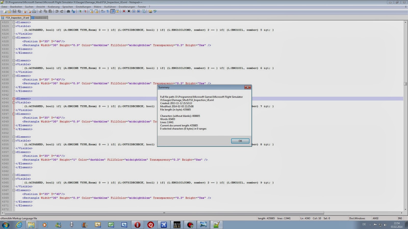Open the Windows Start button
Image resolution: width=408 pixels, height=229 pixels.
[6, 225]
